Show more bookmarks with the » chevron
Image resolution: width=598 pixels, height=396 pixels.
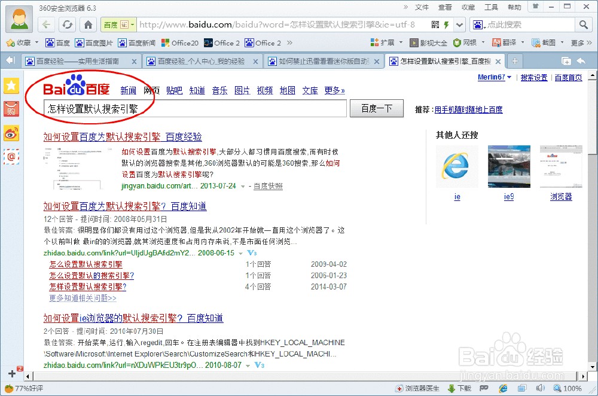coord(289,42)
